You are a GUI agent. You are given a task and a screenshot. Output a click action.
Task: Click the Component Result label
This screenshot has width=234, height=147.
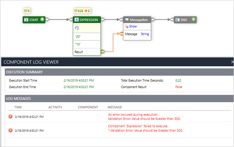point(134,87)
